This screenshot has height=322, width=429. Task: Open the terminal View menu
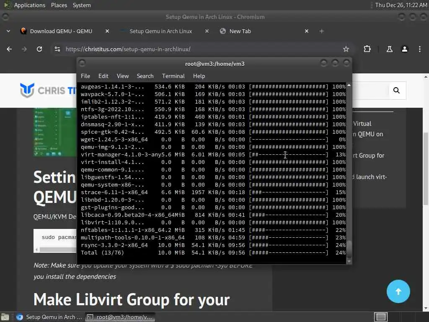(x=123, y=76)
